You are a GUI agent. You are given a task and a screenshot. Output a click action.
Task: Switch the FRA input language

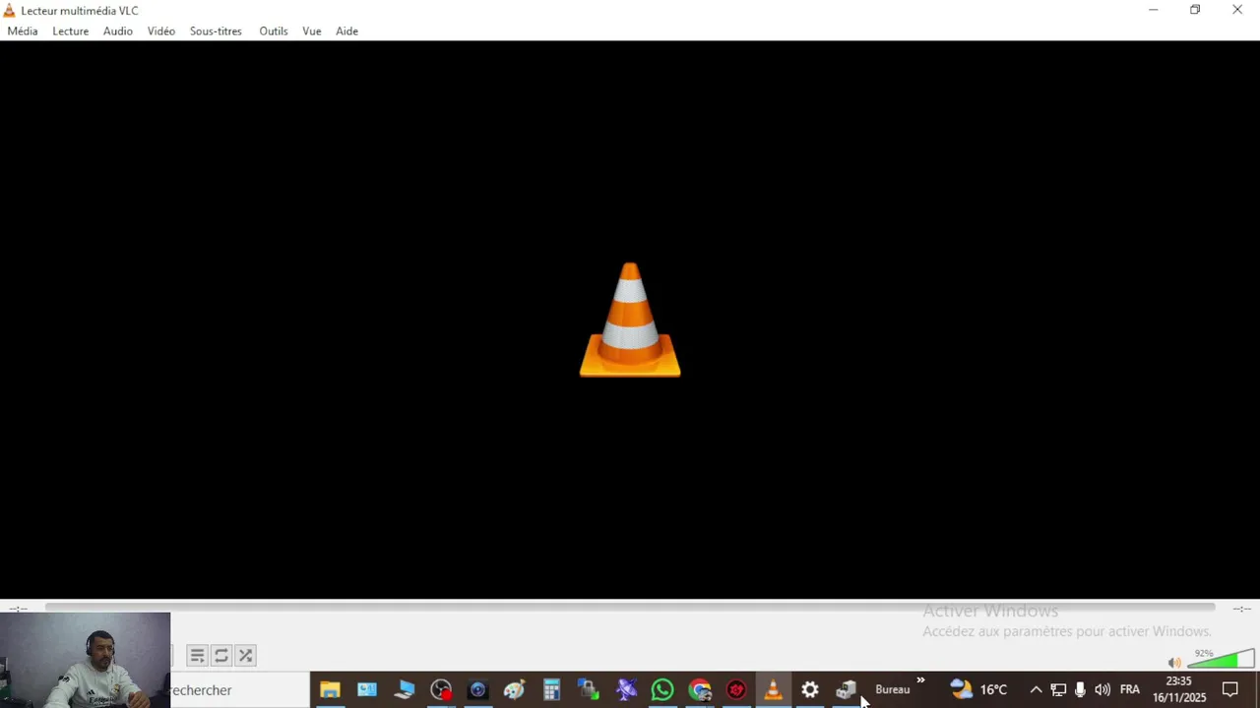click(1130, 690)
